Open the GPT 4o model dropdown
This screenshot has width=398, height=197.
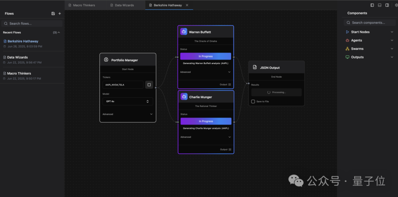pos(128,101)
